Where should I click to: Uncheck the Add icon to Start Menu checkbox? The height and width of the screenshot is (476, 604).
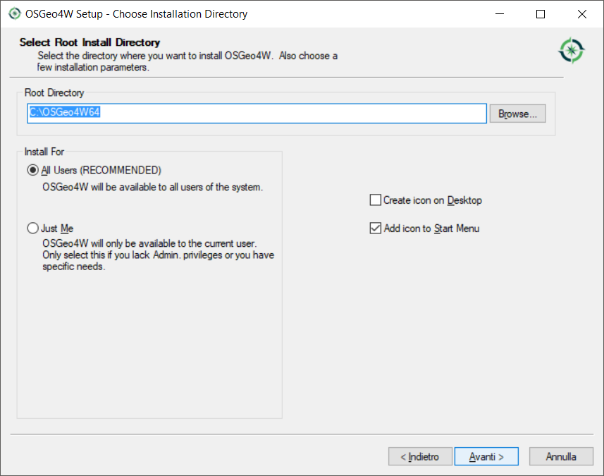(375, 228)
